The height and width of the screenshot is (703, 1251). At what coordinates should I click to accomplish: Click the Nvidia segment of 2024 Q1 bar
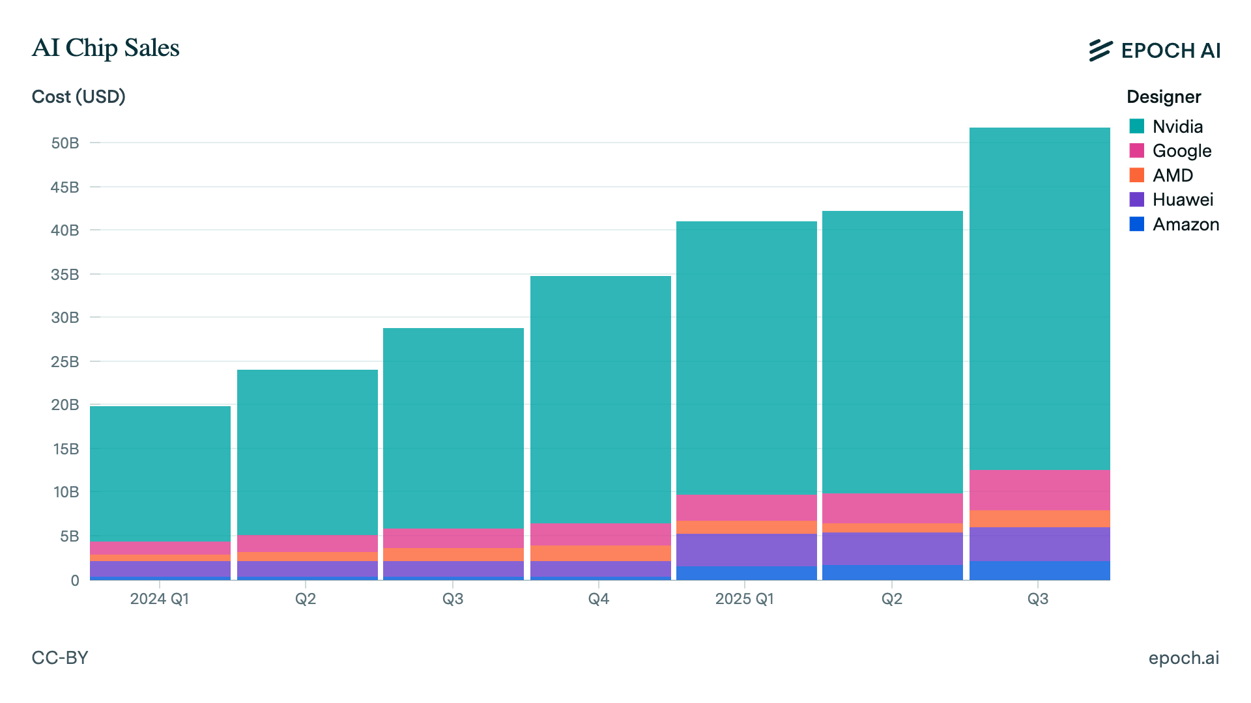point(160,473)
